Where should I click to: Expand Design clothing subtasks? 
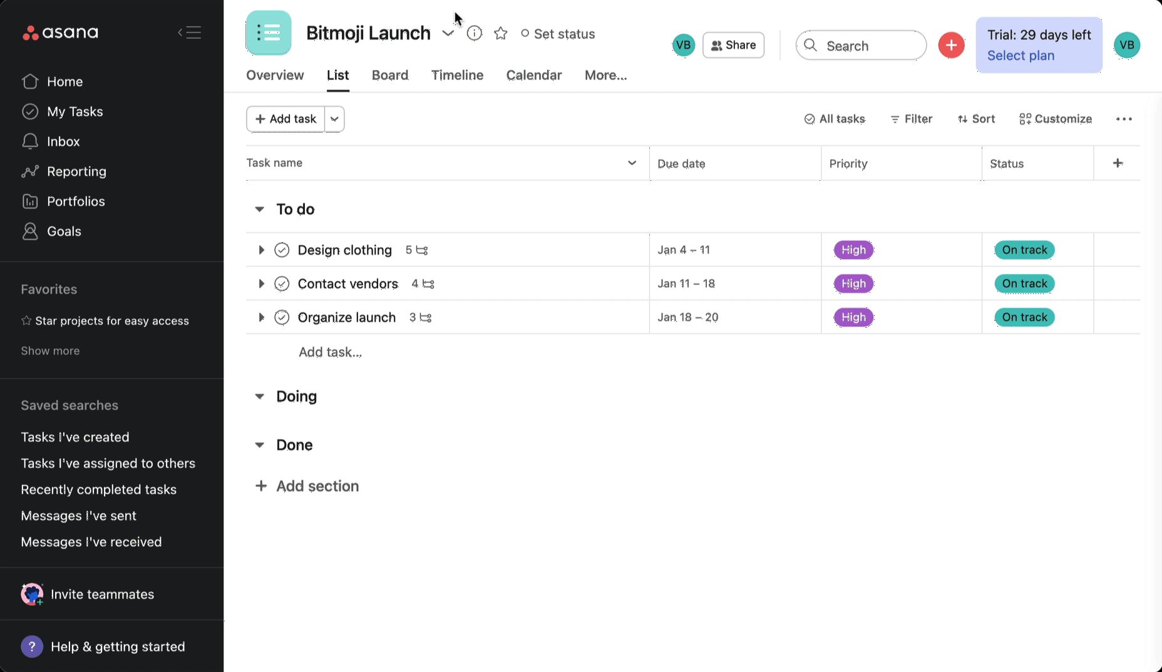tap(261, 250)
